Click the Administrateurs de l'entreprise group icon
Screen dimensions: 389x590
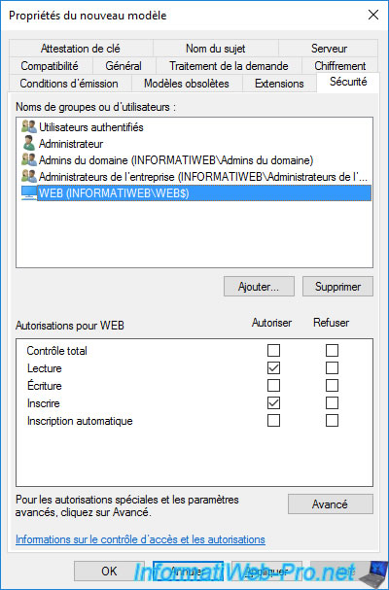pos(29,177)
